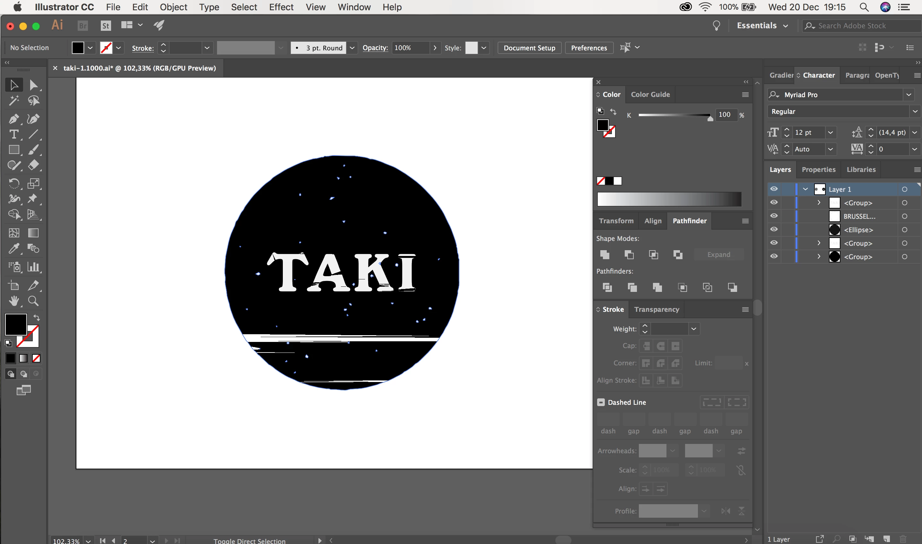The image size is (922, 544).
Task: Click the Document Setup button
Action: (529, 48)
